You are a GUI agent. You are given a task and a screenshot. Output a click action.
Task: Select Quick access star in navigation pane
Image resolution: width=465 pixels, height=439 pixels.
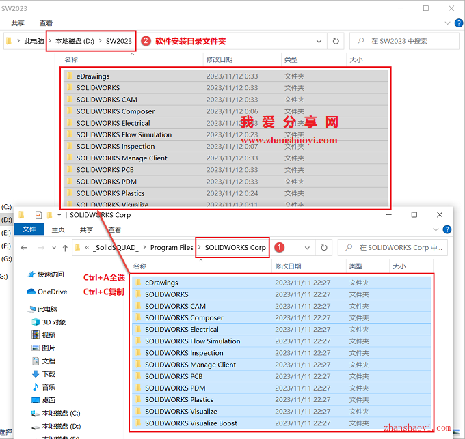click(x=31, y=274)
